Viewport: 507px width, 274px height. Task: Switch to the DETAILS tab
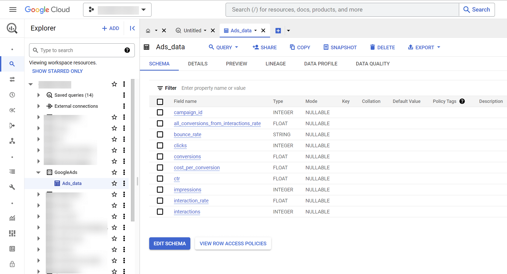(198, 64)
